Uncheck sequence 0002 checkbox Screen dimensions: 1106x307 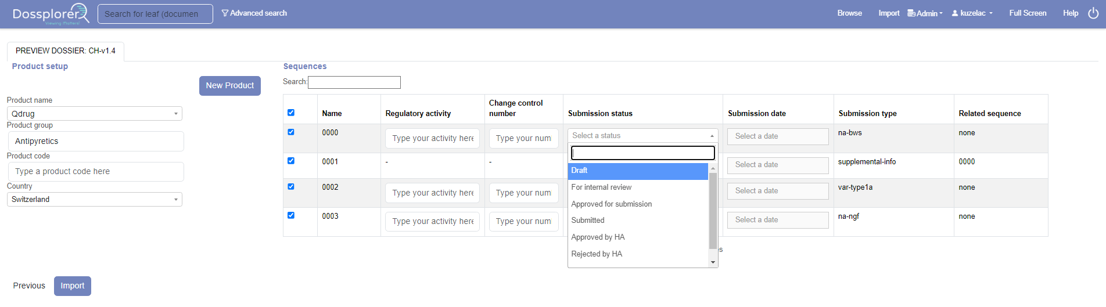[x=291, y=187]
